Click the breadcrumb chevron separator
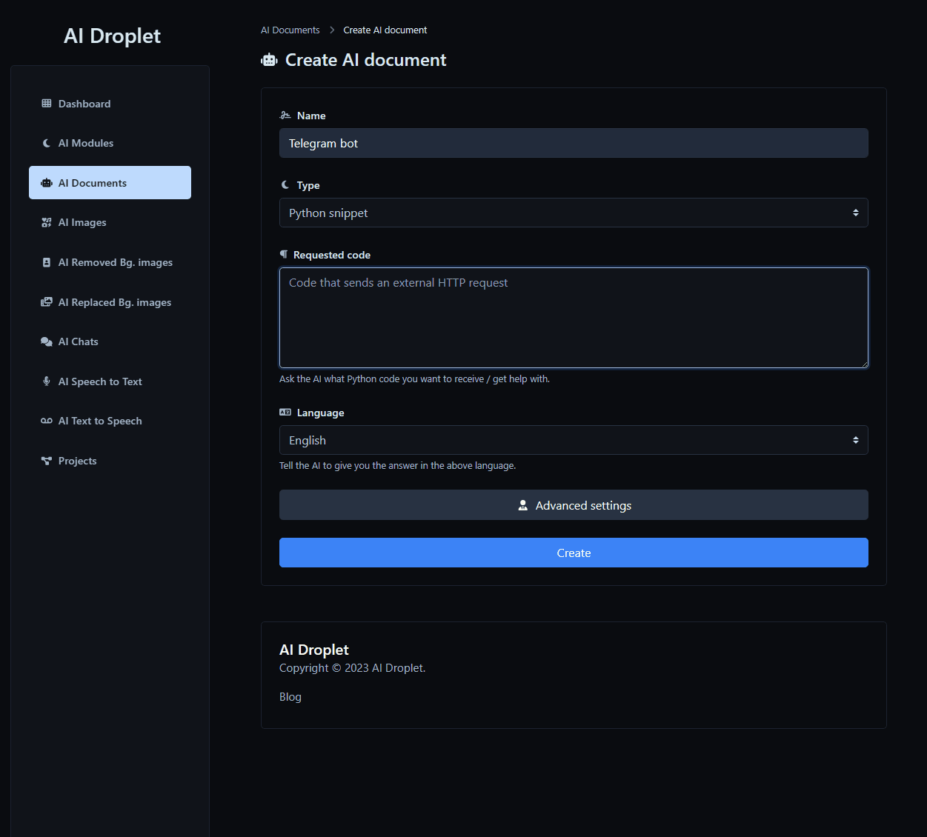The height and width of the screenshot is (837, 927). click(x=332, y=30)
